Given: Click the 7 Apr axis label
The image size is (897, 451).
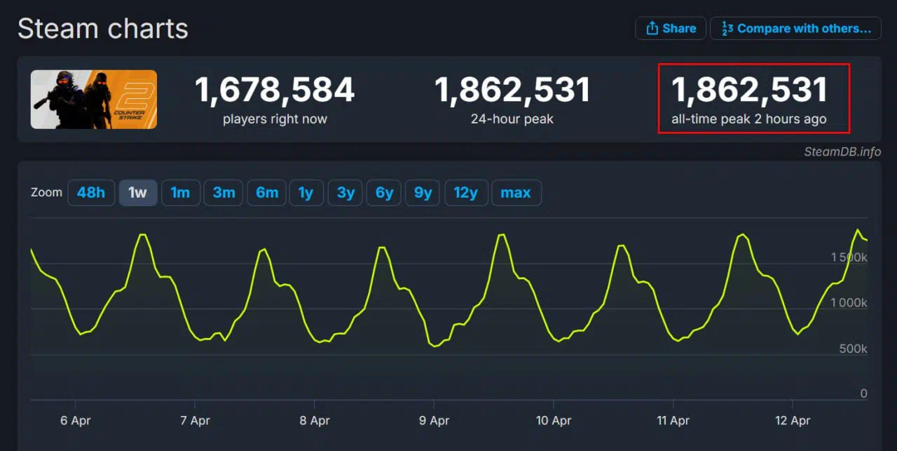Looking at the screenshot, I should (x=196, y=421).
